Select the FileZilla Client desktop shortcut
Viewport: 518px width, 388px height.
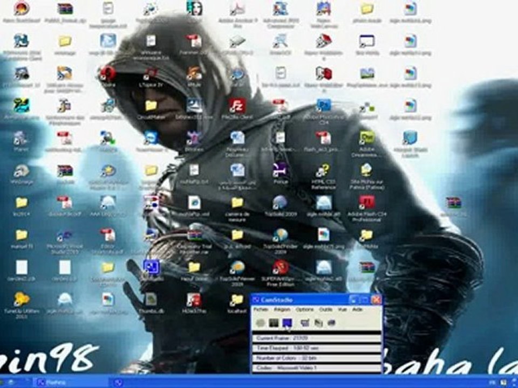pos(237,108)
